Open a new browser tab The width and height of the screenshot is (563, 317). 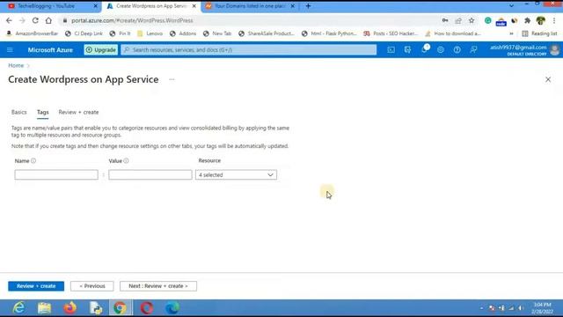[x=308, y=6]
